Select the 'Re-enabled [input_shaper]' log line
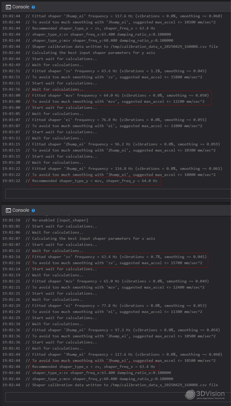The height and width of the screenshot is (406, 231). click(x=60, y=220)
